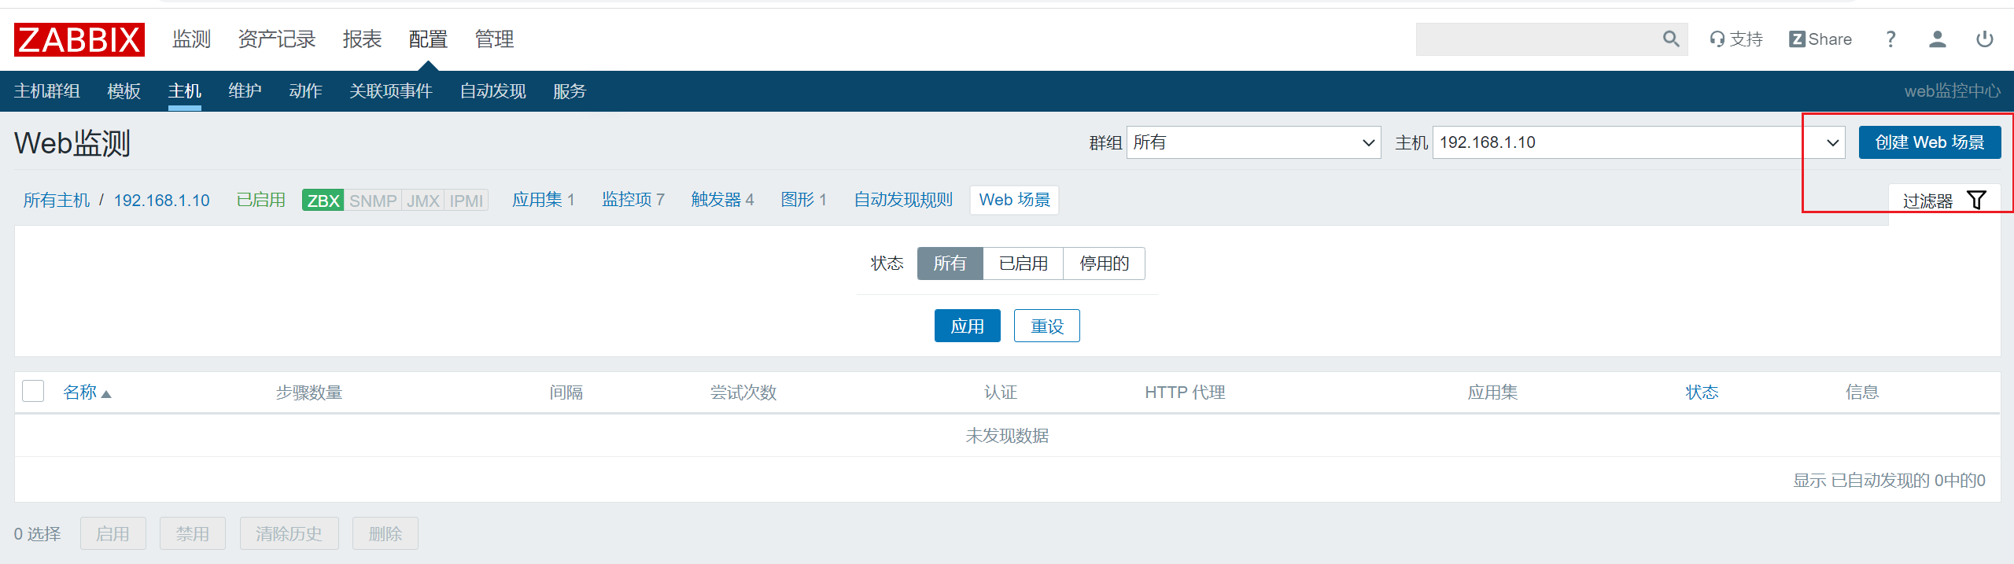The image size is (2014, 564).
Task: Click the ZBX availability badge
Action: tap(323, 201)
